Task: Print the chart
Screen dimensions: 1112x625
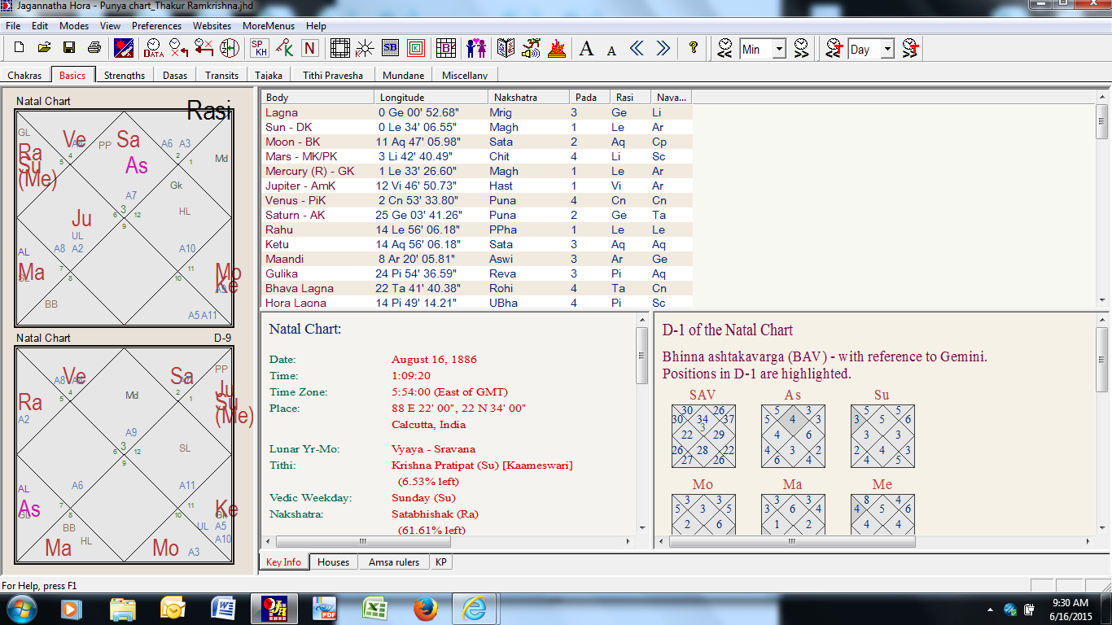Action: [x=94, y=48]
